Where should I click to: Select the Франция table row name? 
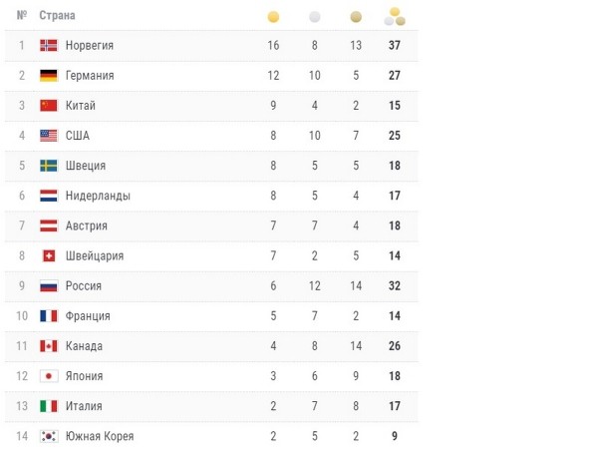click(88, 316)
